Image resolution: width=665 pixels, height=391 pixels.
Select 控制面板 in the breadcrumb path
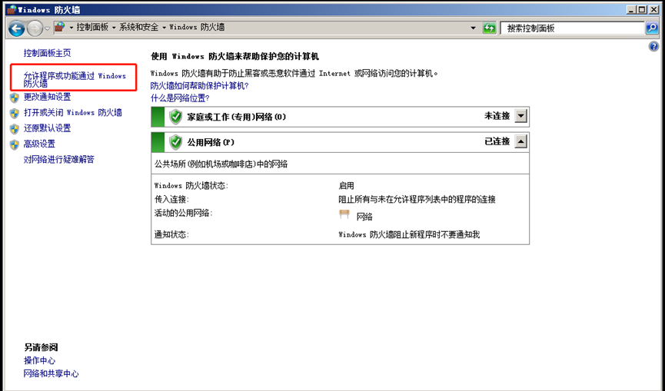pos(91,28)
